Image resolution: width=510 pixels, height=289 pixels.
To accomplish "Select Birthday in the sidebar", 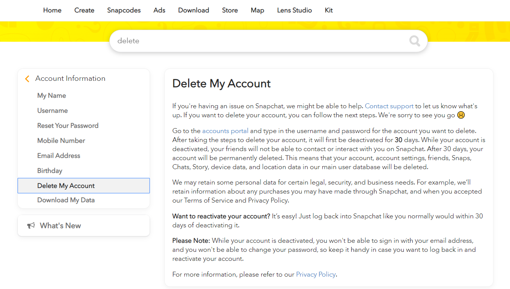I will [50, 171].
